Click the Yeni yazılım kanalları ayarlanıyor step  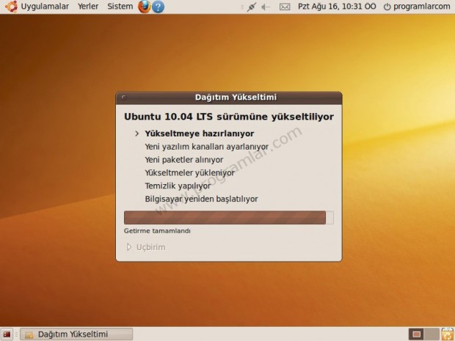pyautogui.click(x=207, y=147)
